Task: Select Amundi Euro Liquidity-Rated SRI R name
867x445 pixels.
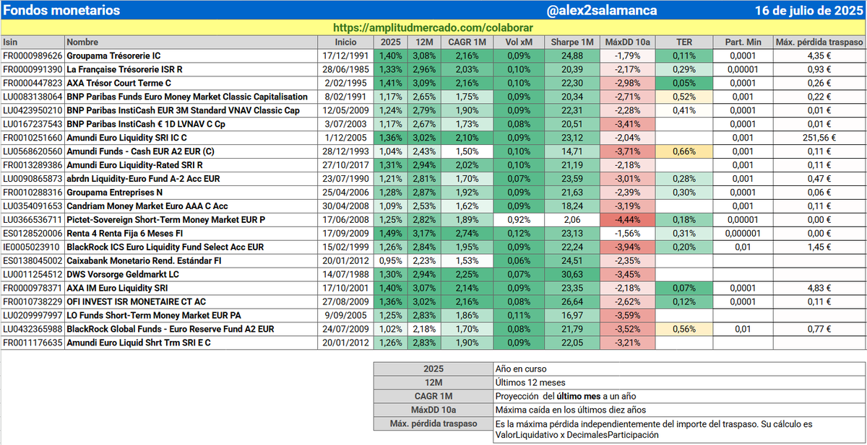Action: pos(136,165)
